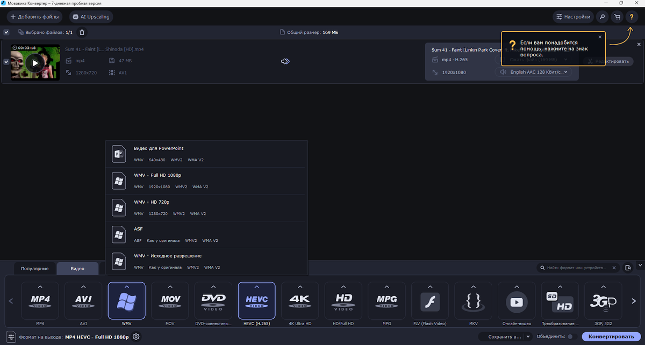Expand the MP4 presets chevron

coord(40,286)
